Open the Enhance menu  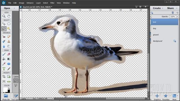(30, 3)
